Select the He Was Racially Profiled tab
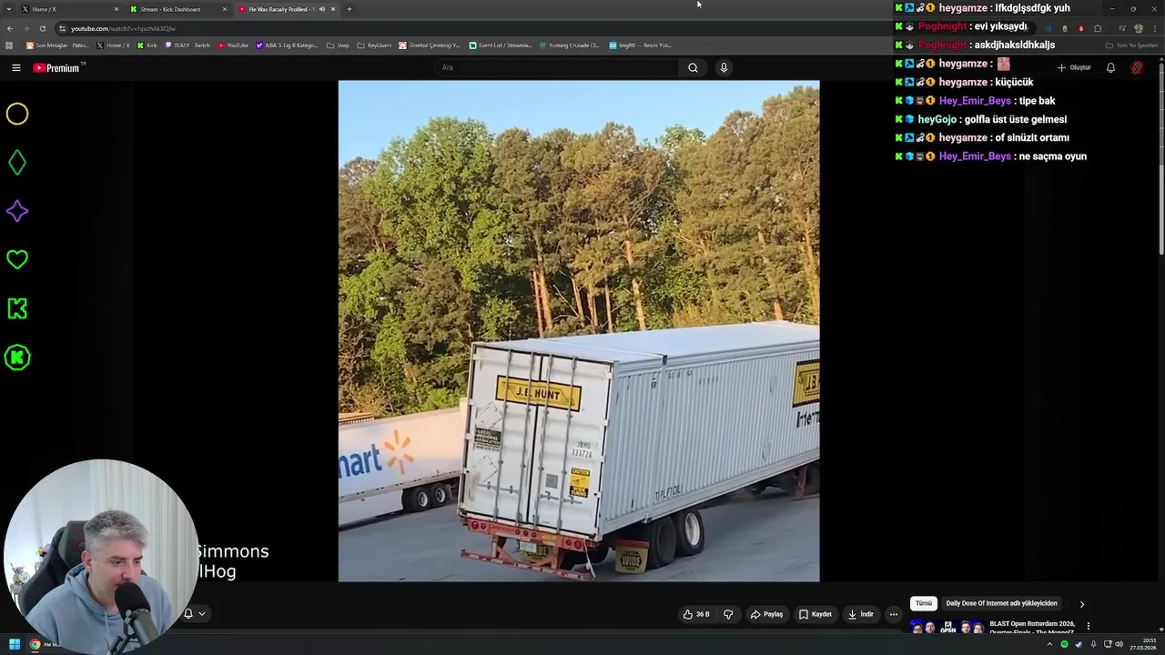1165x655 pixels. (x=287, y=9)
